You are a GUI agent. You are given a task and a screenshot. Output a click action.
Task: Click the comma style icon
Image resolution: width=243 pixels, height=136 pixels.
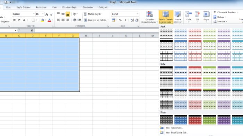[125, 20]
